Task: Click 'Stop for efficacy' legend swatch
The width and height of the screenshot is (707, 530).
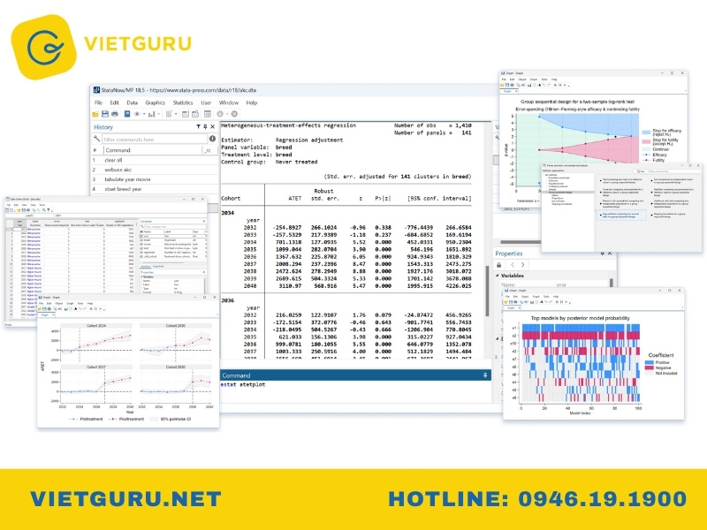Action: click(x=646, y=132)
